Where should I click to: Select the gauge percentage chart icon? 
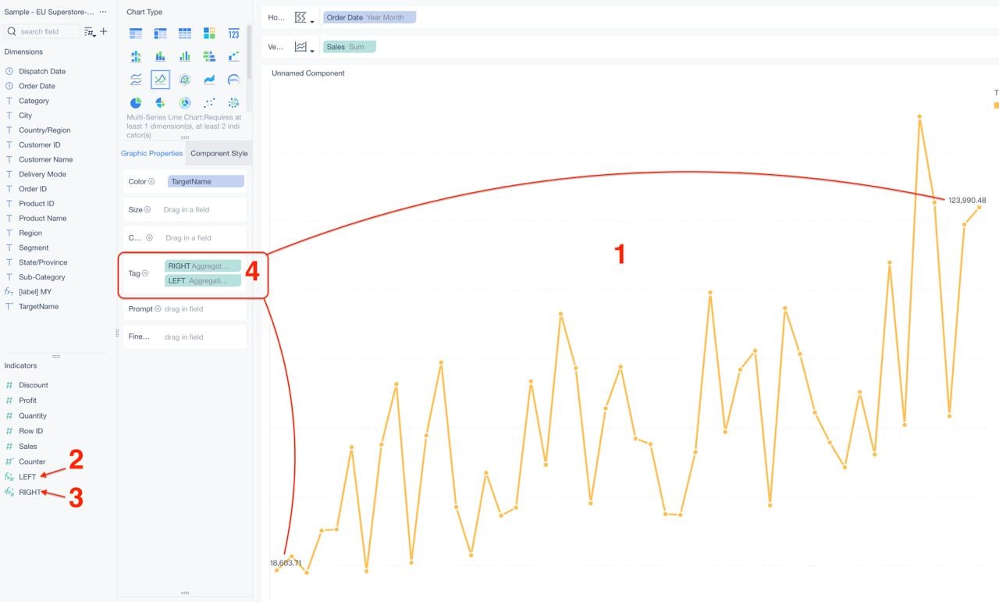(x=233, y=80)
